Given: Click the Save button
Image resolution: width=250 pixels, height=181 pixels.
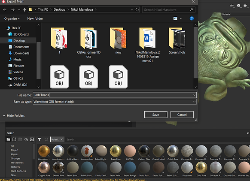Looking at the screenshot, I should coord(155,115).
